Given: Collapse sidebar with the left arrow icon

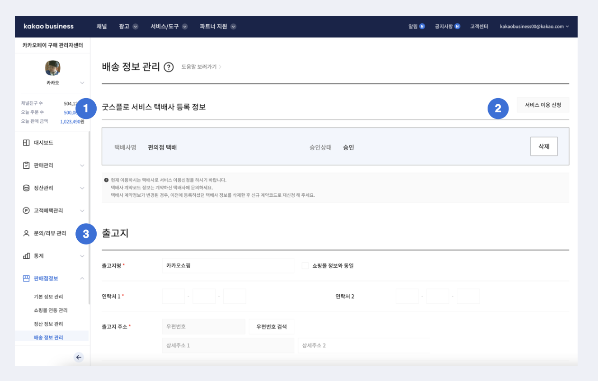Looking at the screenshot, I should [79, 357].
